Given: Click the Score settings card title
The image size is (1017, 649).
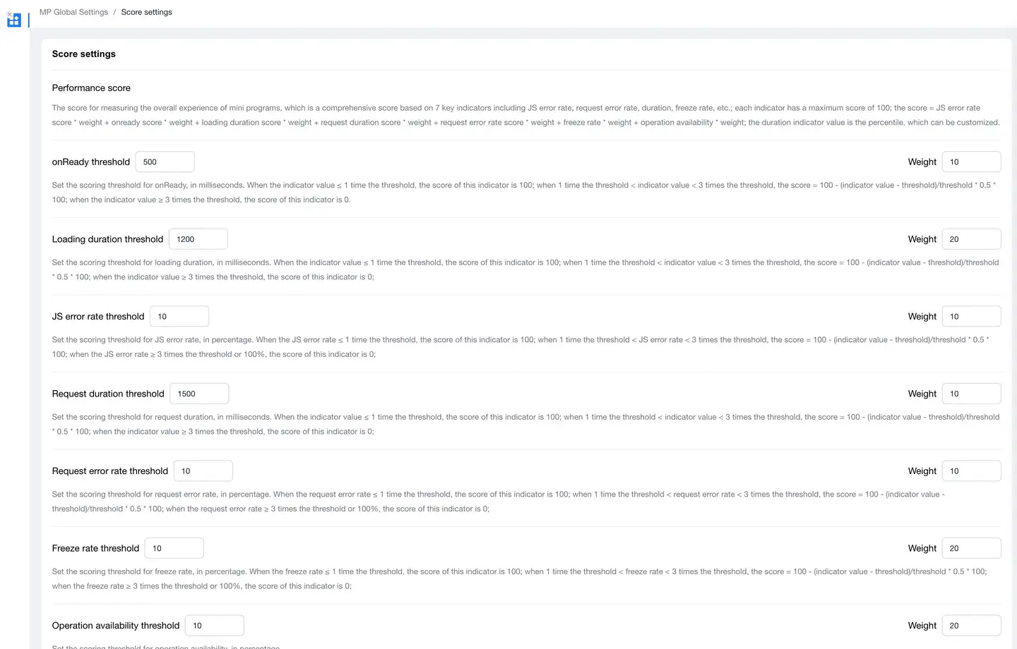Looking at the screenshot, I should [83, 54].
